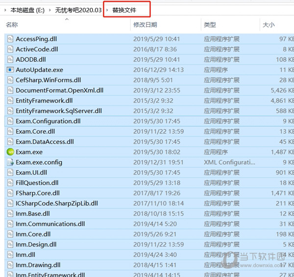Click the XML Configurati... type cell

(229, 162)
